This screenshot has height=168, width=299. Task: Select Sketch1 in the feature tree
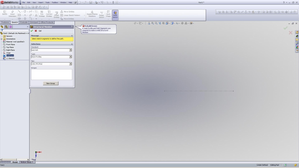coord(10,58)
